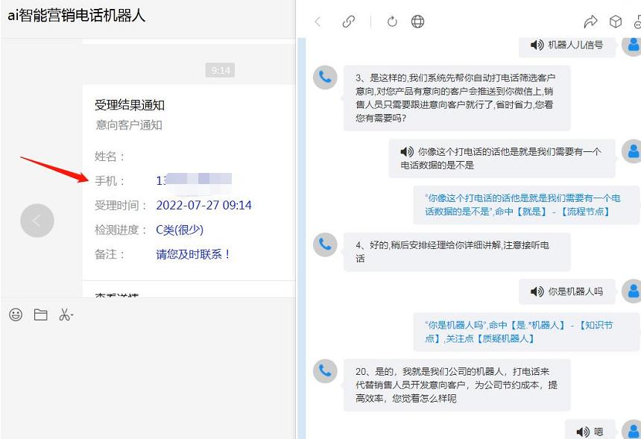
Task: Open the screenshot tool dropdown arrow
Action: coord(72,315)
